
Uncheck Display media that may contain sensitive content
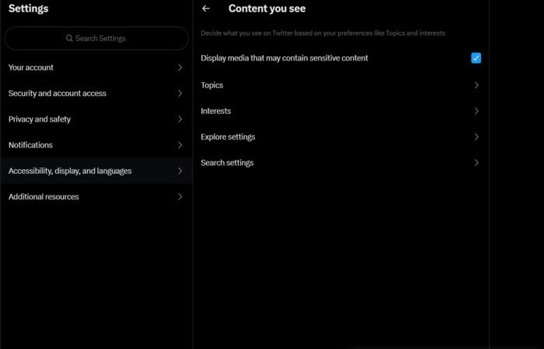click(x=476, y=58)
